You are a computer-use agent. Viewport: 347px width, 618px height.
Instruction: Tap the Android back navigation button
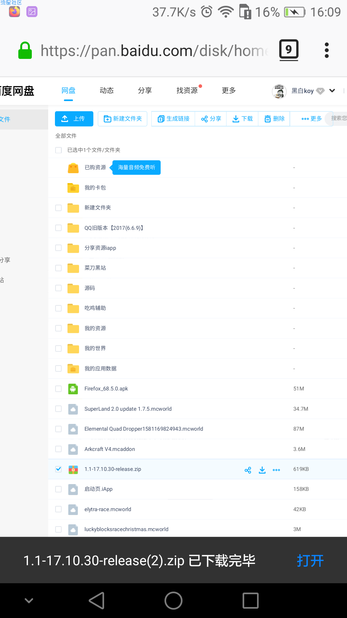click(x=97, y=601)
